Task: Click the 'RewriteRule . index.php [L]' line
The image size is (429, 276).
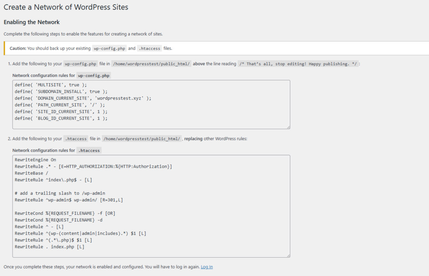Action: [x=49, y=247]
